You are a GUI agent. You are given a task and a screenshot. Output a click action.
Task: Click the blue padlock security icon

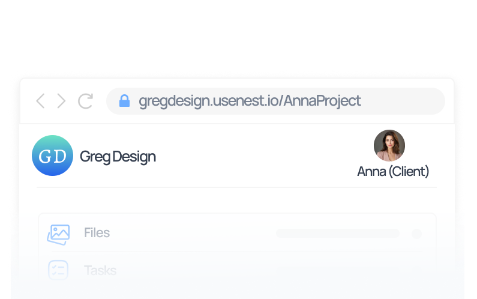[x=124, y=101]
